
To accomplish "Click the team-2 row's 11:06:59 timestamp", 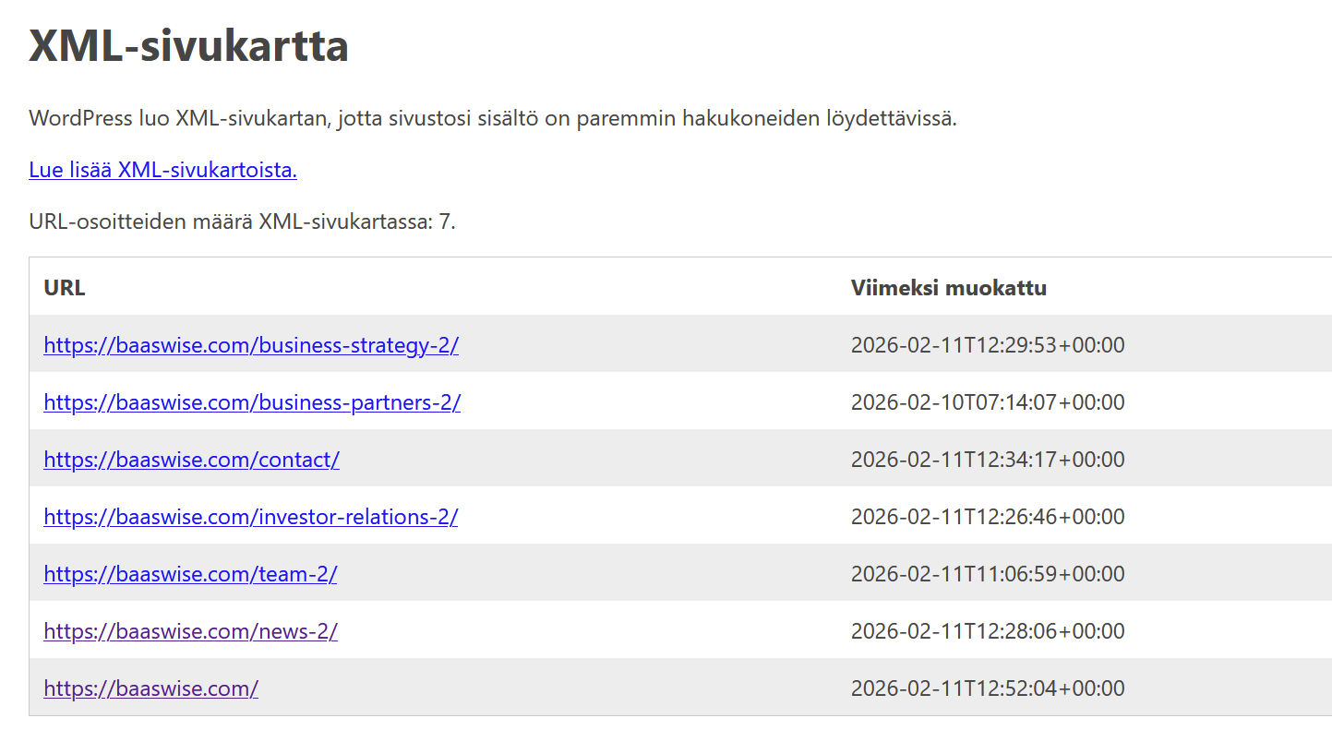I will coord(987,574).
